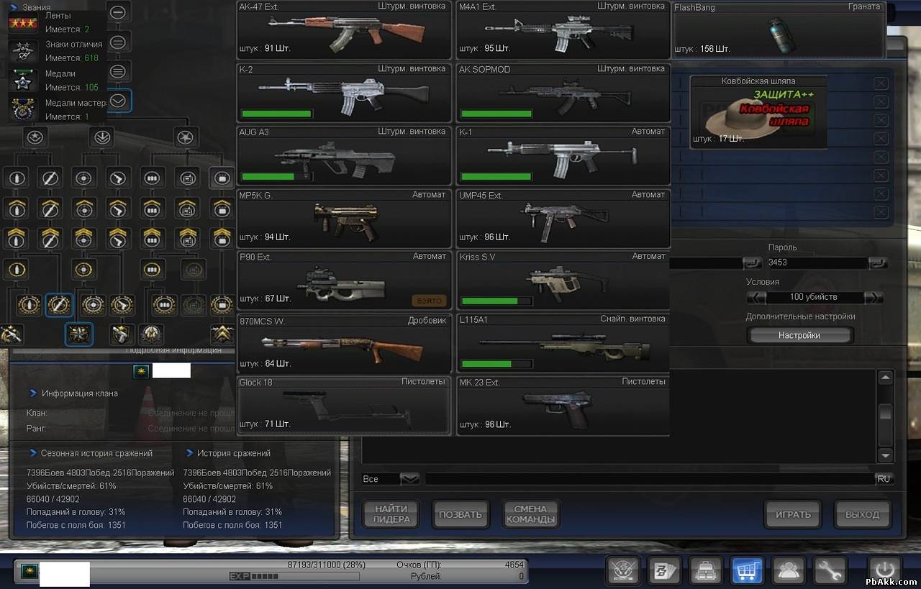Open the clan emblem icon in bottom bar
921x589 pixels.
click(x=624, y=571)
